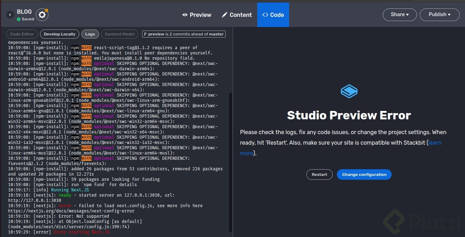Open the Code Editor pill
This screenshot has height=237, width=465.
22,34
